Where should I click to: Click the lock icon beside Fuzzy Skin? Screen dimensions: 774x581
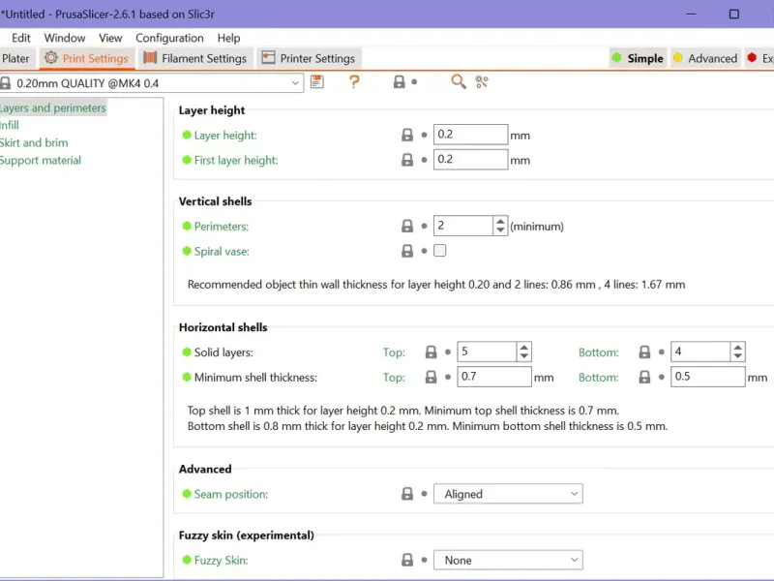406,560
